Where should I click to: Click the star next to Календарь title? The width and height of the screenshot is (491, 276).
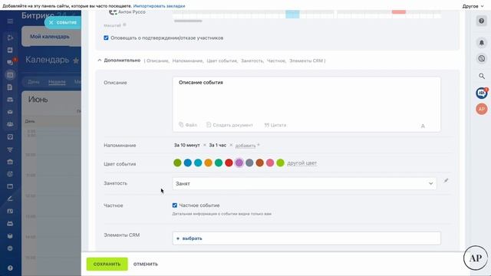[x=76, y=61]
